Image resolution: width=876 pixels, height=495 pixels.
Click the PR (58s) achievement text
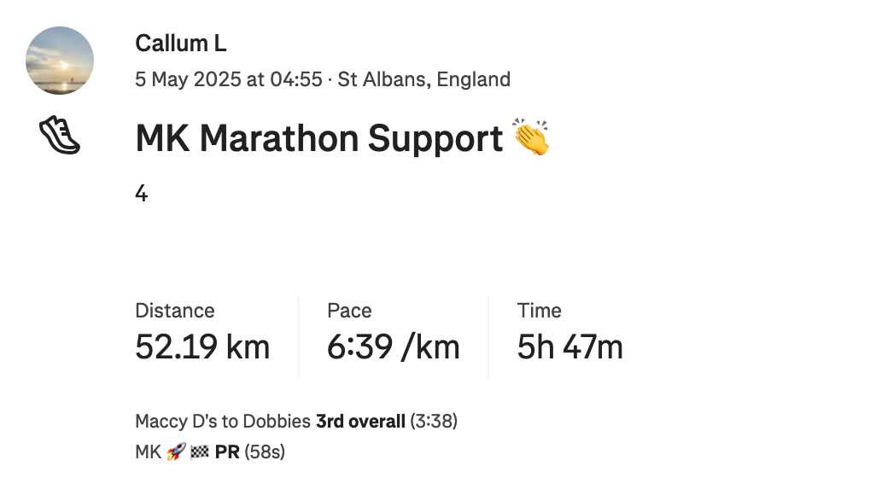tap(249, 451)
